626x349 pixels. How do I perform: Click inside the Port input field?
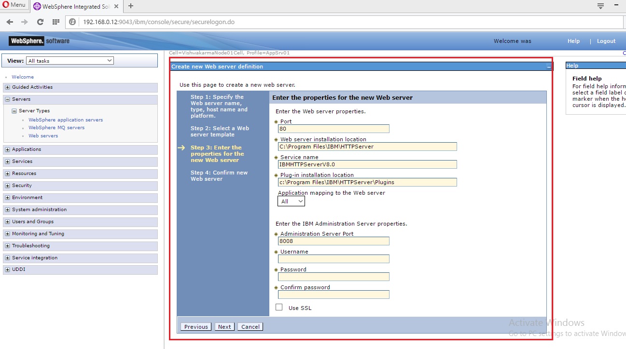333,129
